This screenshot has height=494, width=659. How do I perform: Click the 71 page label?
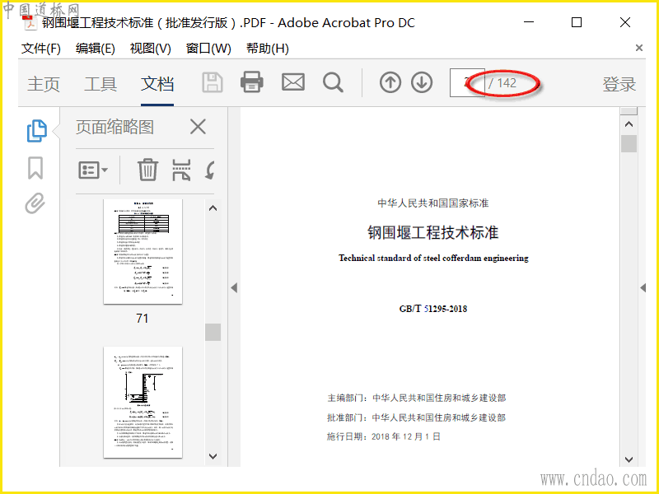pos(143,319)
